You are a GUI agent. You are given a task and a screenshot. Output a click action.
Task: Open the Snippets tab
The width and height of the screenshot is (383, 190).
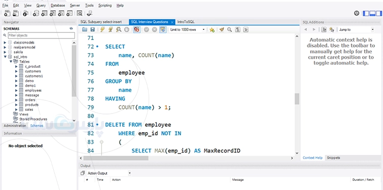click(x=333, y=158)
